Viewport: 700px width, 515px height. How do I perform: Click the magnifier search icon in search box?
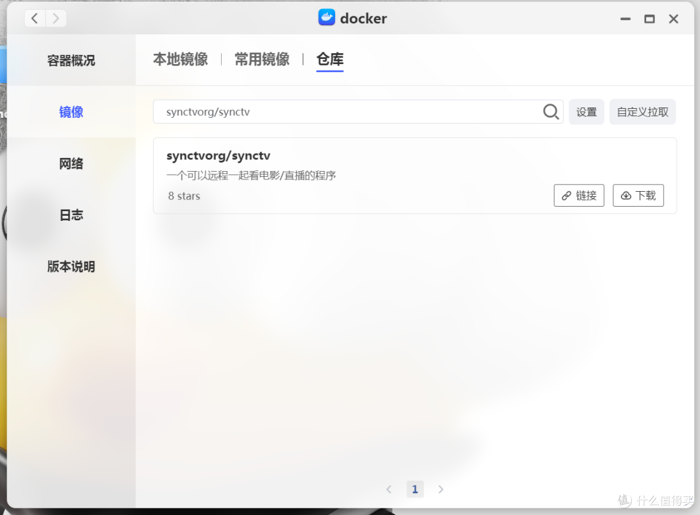(551, 111)
